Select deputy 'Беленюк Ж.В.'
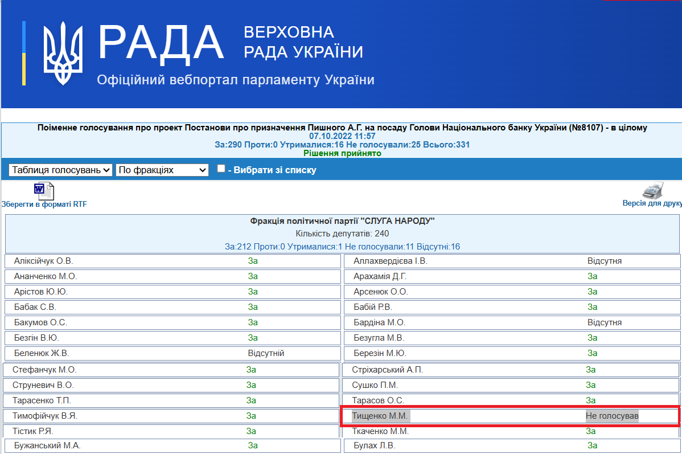Image resolution: width=682 pixels, height=454 pixels. point(42,353)
